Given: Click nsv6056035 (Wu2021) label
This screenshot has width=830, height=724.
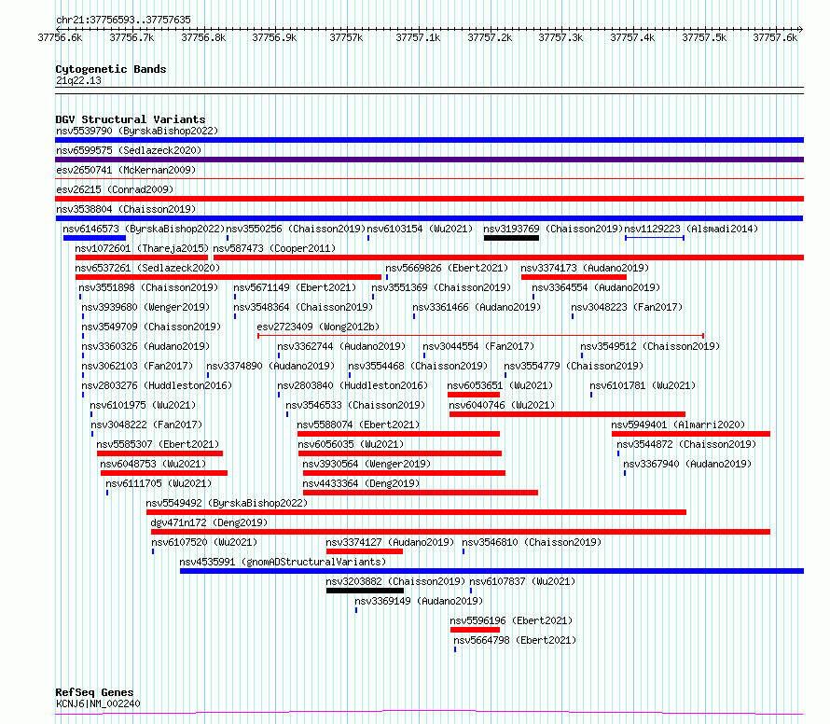Looking at the screenshot, I should pyautogui.click(x=351, y=444).
